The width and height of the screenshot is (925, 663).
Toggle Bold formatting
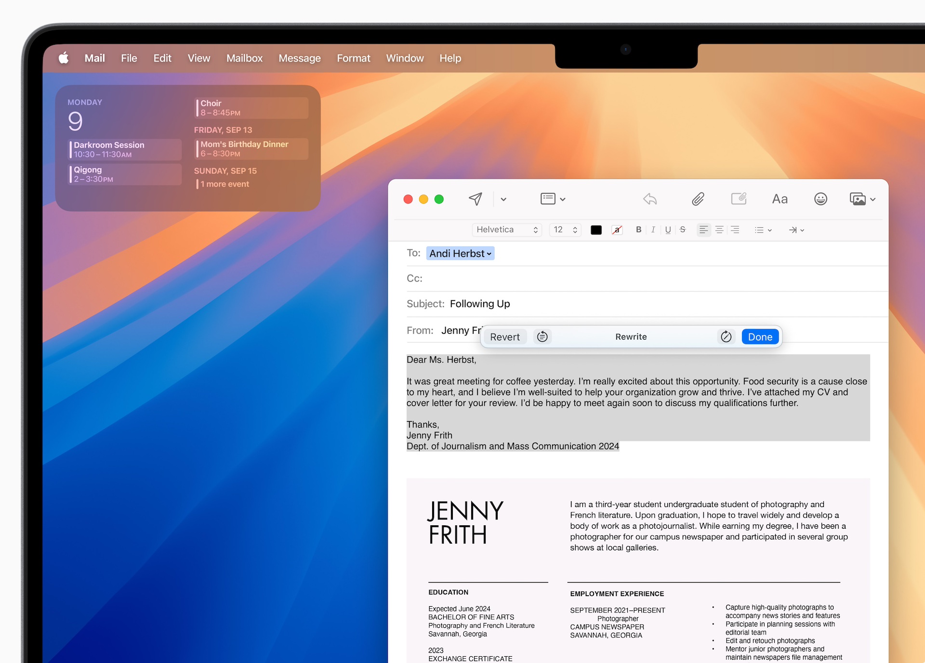638,230
